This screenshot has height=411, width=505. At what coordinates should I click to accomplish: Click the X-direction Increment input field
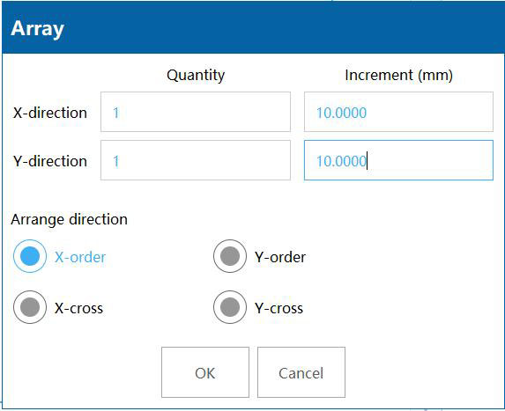[x=398, y=112]
